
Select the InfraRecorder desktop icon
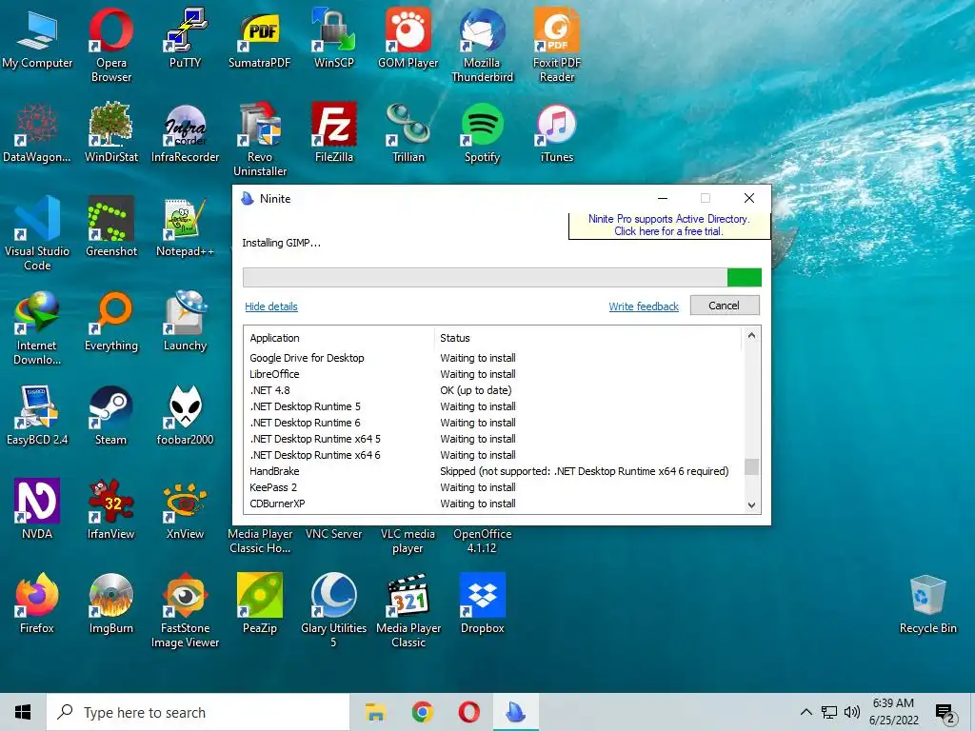186,131
